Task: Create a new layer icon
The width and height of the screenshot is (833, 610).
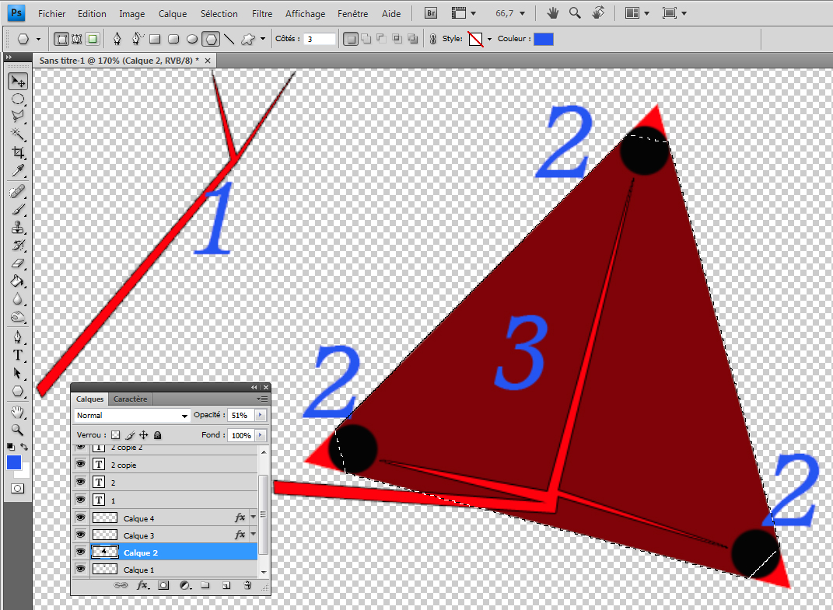Action: (x=226, y=585)
